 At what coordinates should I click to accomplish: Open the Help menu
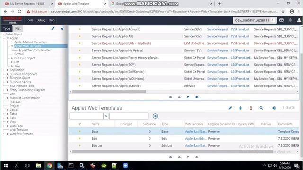point(52,20)
